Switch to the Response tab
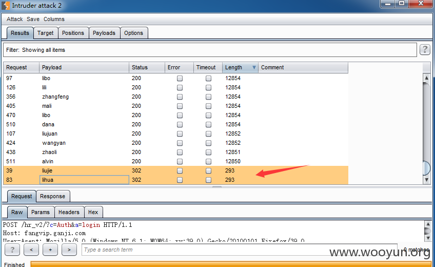Screen dimensions: 435x267 tap(53, 196)
